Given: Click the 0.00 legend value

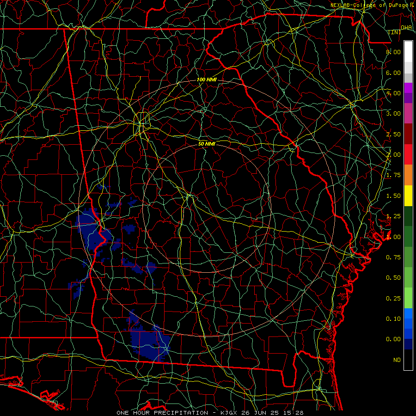Looking at the screenshot, I should [x=393, y=339].
